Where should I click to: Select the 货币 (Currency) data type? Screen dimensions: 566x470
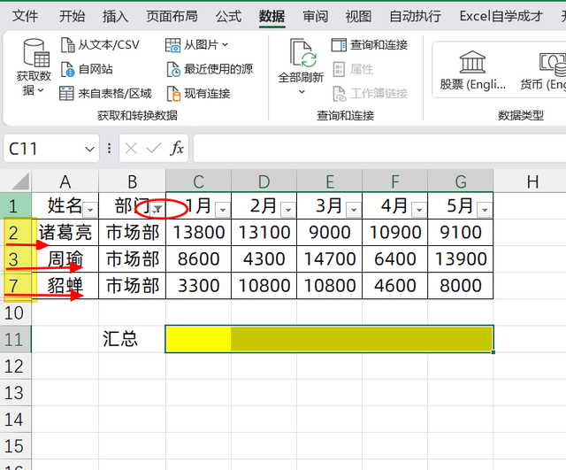[x=542, y=71]
